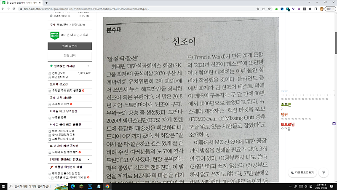This screenshot has height=190, width=337.
Task: Open the 부엉원 줌독 board link
Action: 59,118
